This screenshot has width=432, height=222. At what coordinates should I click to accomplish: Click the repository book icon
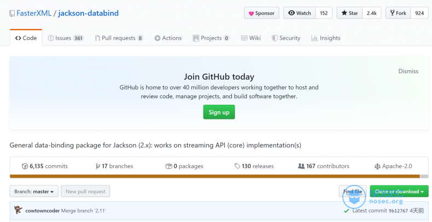click(12, 14)
